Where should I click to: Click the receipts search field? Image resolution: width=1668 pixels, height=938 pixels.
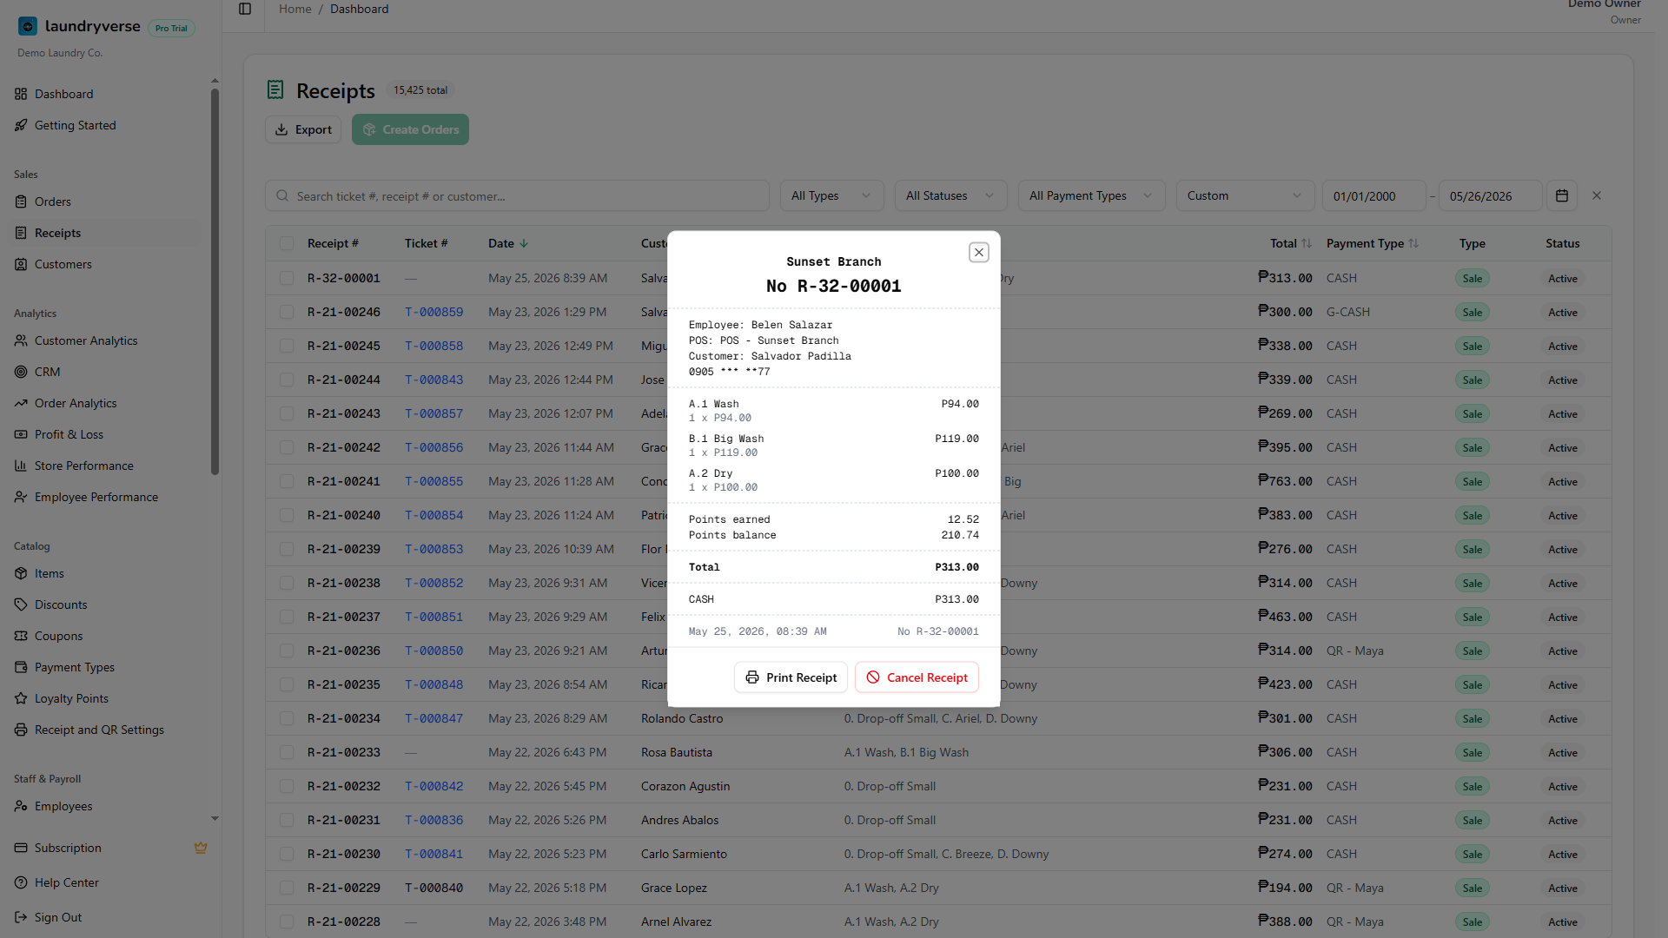point(517,195)
